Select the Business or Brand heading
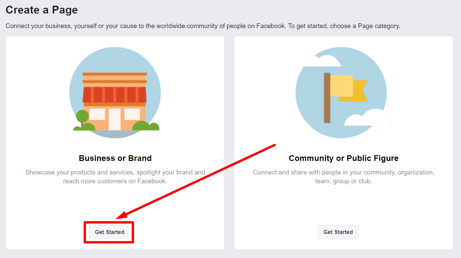 point(115,158)
